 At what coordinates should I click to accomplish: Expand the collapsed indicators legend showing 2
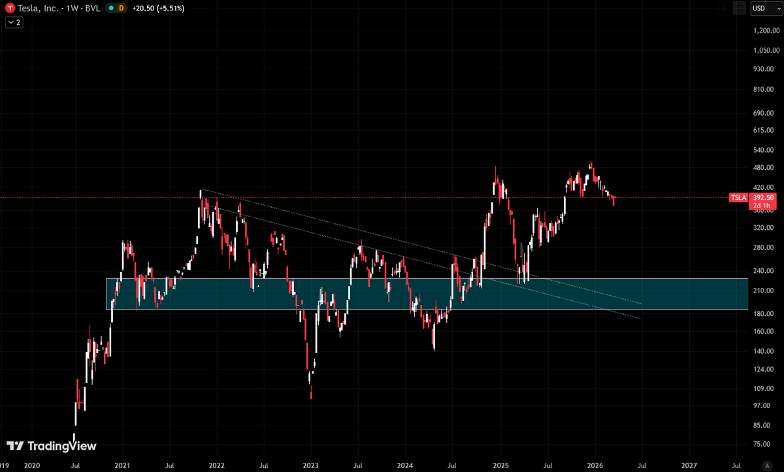14,22
